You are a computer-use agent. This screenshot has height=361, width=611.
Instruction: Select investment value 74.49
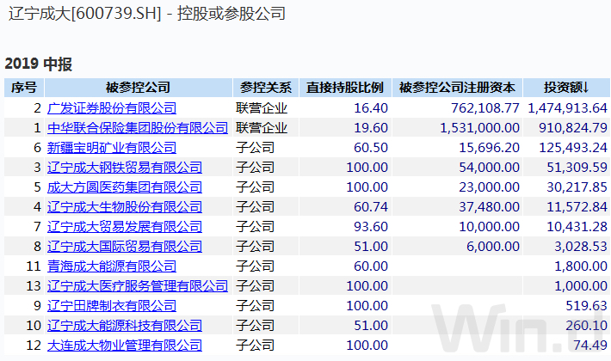590,346
